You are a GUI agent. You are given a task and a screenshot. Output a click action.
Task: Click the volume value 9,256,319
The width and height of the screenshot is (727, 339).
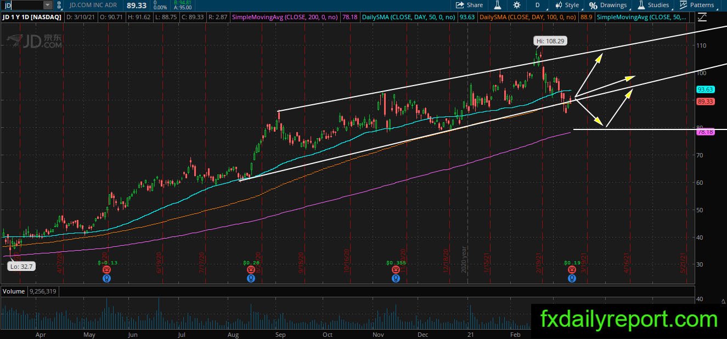tap(43, 291)
